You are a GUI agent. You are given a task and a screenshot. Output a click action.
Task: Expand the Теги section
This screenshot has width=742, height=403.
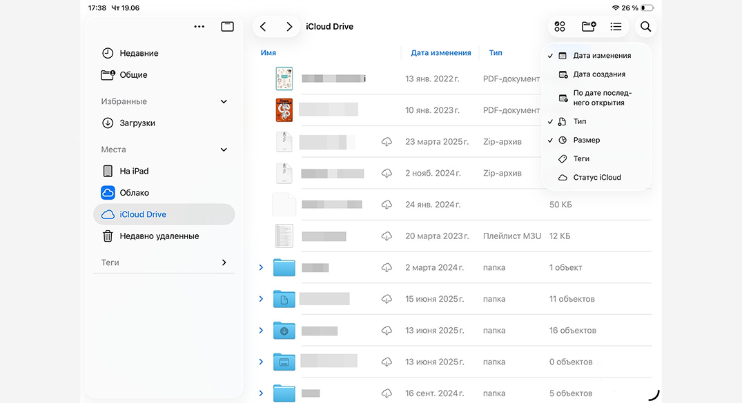224,262
